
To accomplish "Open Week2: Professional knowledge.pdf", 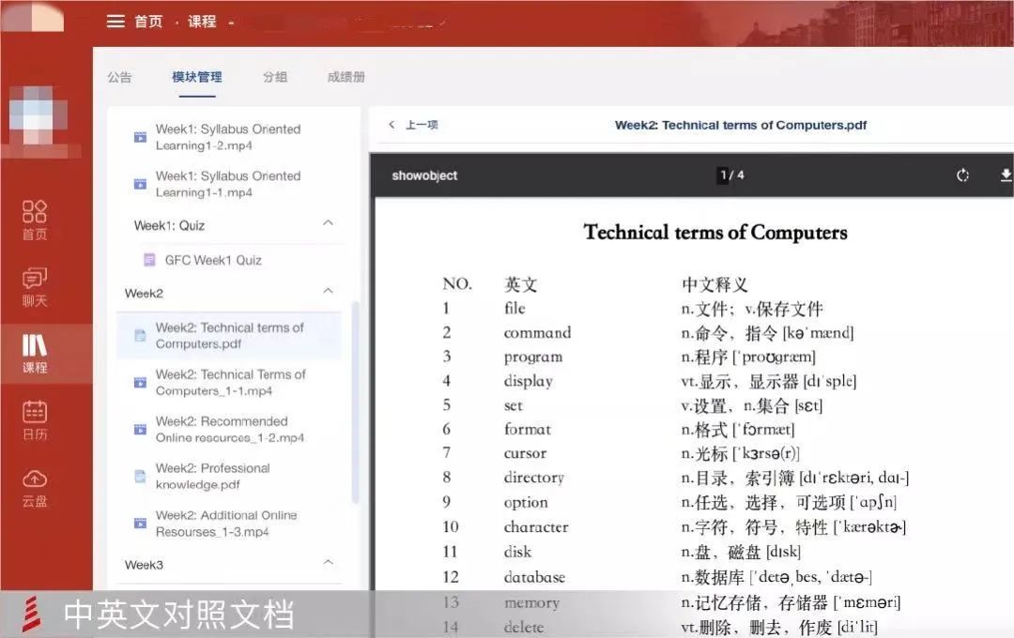I will [213, 477].
